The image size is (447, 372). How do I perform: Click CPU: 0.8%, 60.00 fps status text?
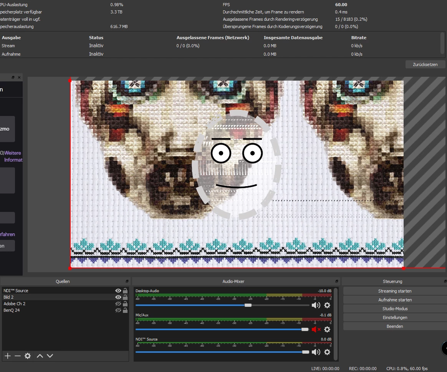(x=407, y=369)
